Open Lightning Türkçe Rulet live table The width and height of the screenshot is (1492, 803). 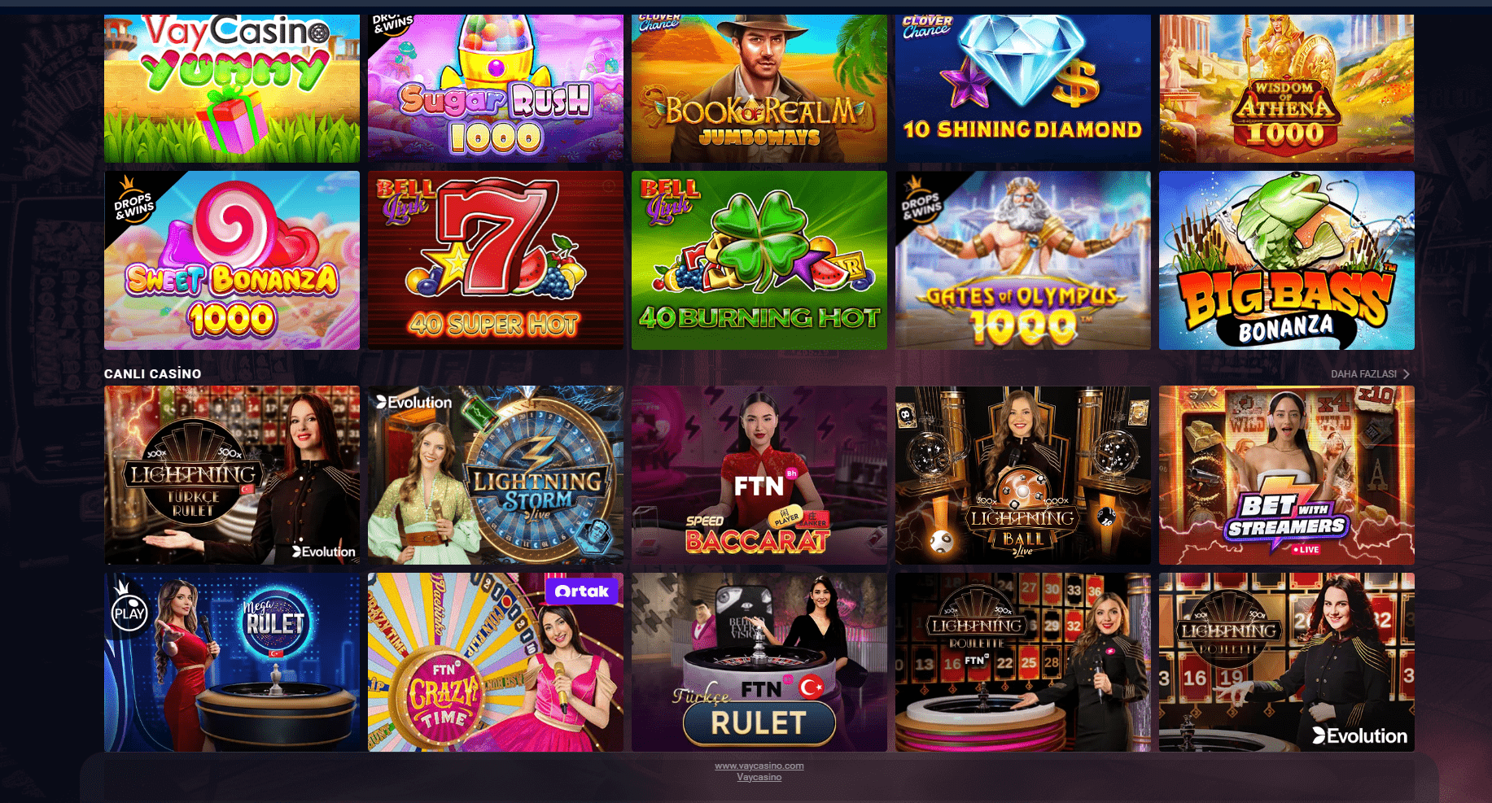(x=231, y=475)
